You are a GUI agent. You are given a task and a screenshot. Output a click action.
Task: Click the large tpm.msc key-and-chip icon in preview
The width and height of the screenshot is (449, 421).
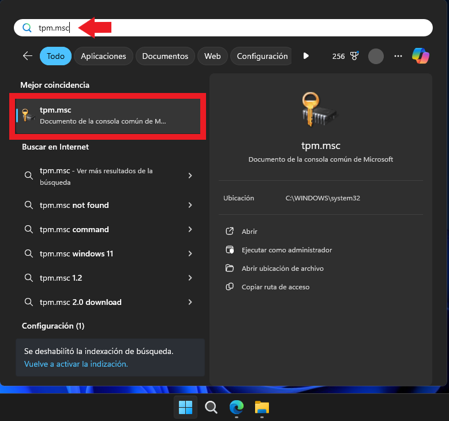[319, 110]
